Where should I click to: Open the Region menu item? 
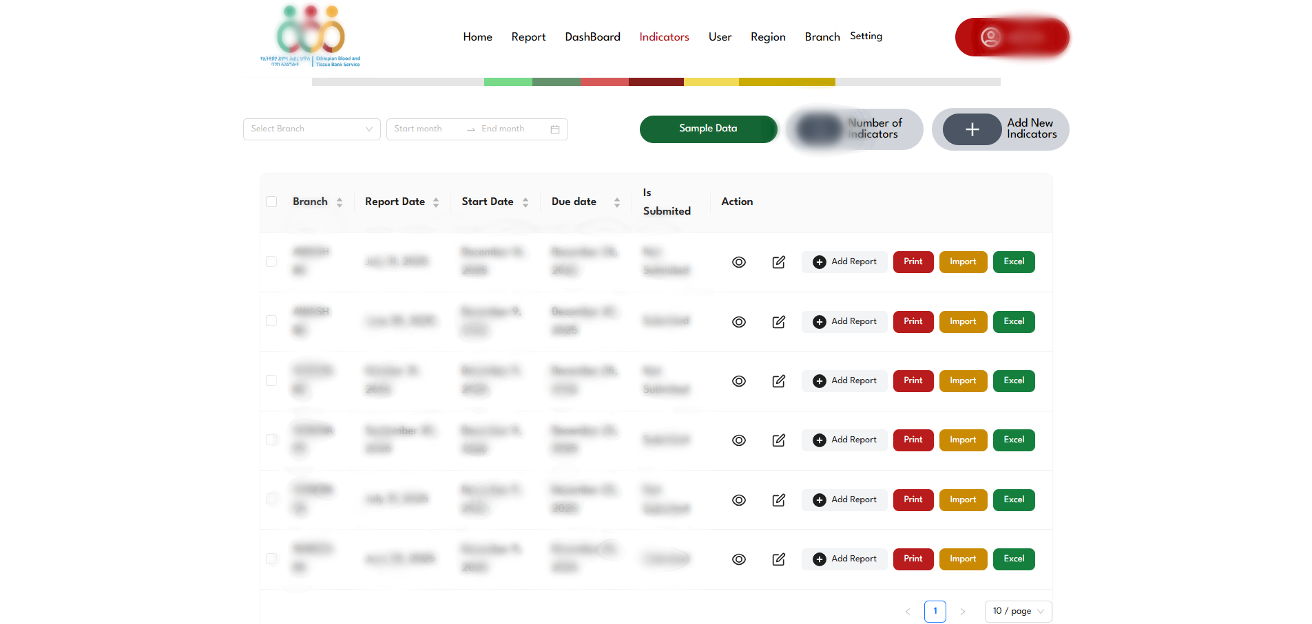click(767, 37)
